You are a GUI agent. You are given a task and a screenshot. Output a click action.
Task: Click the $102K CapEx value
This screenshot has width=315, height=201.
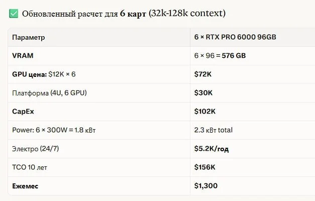tap(204, 112)
